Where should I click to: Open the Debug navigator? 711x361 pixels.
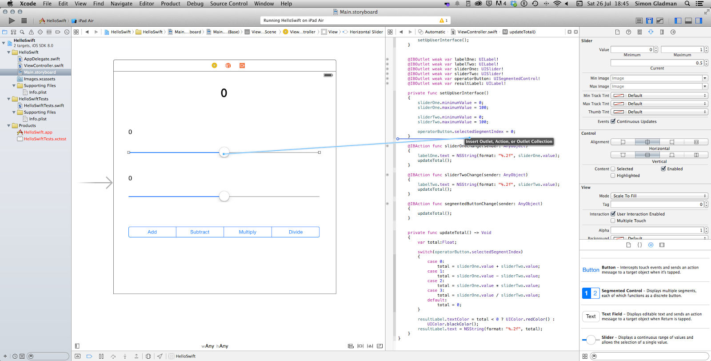(49, 32)
